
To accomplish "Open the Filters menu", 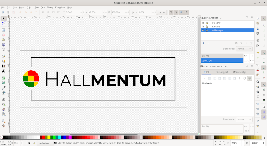I will coord(50,7).
